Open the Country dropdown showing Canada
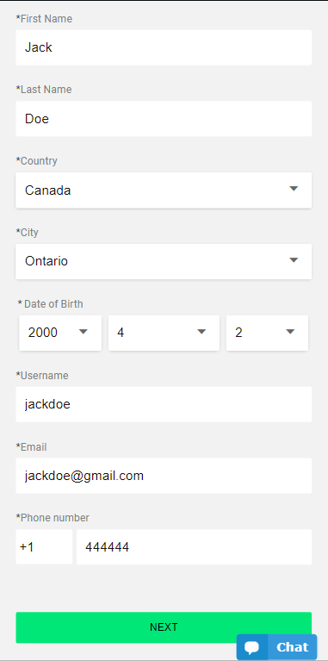The image size is (328, 661). pos(164,190)
